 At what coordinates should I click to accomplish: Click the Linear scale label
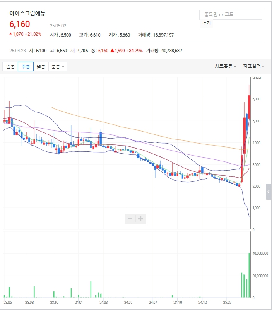257,78
